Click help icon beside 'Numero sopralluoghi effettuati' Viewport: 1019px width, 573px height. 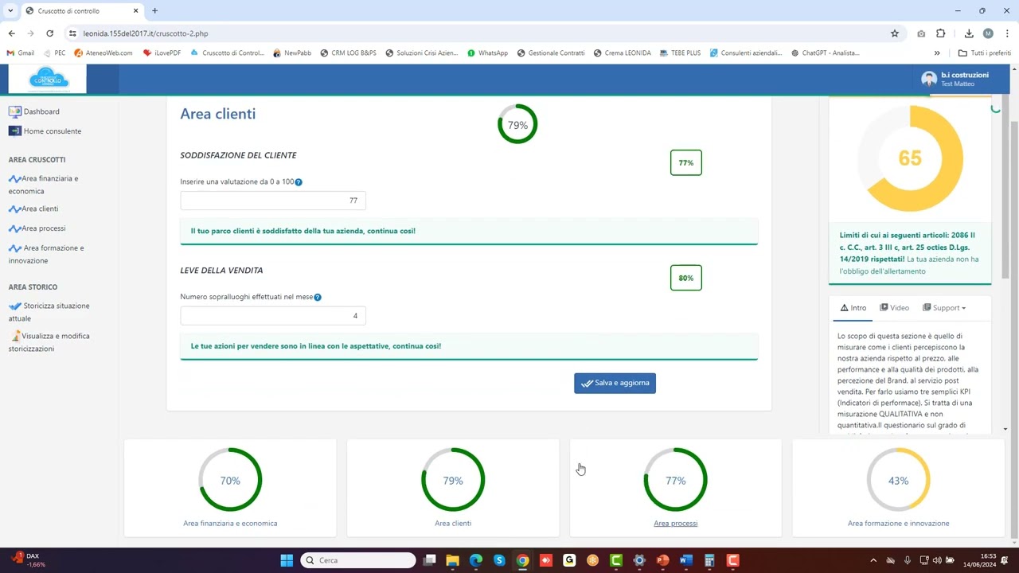pyautogui.click(x=318, y=298)
